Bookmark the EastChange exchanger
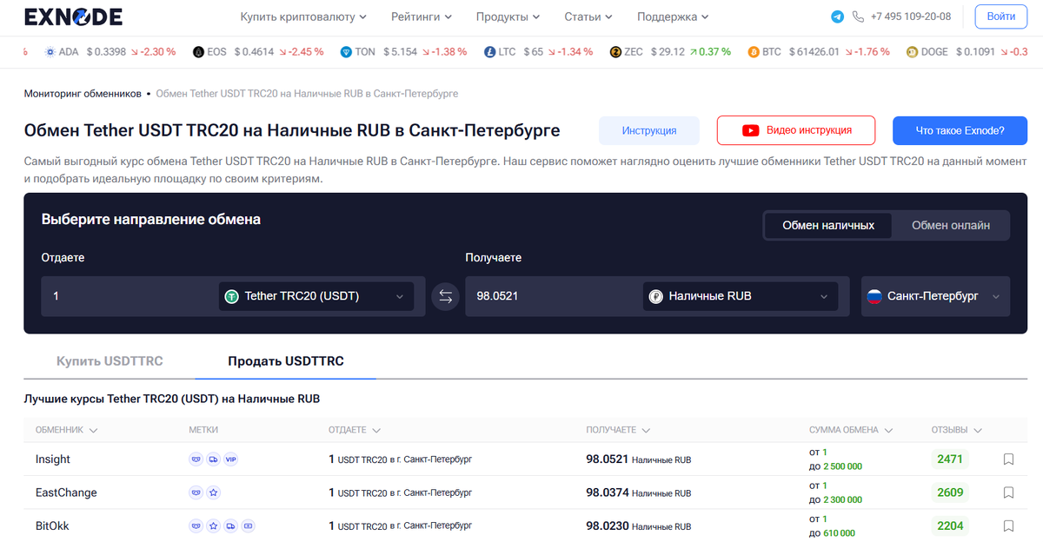1043x542 pixels. 1008,492
